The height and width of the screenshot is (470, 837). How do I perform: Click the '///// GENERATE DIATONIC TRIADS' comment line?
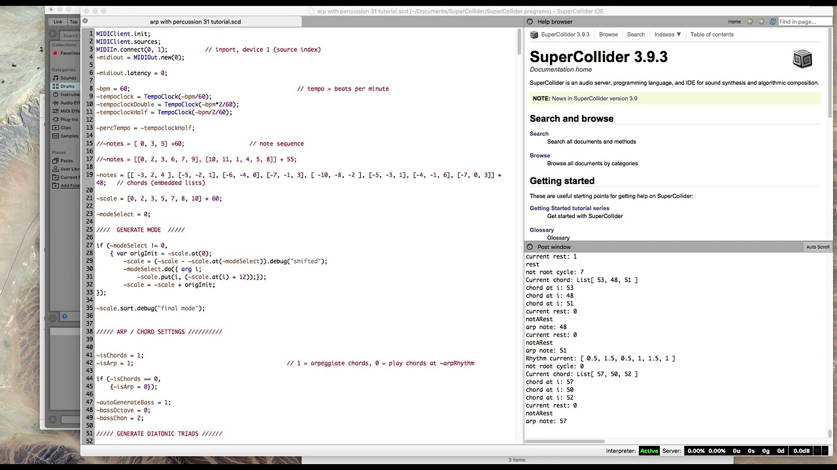click(159, 433)
